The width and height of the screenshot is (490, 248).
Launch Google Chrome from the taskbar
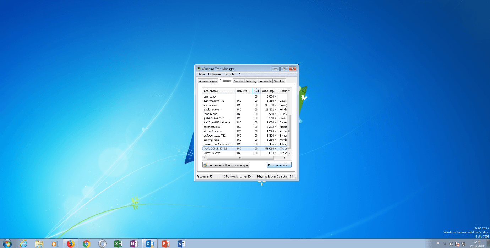click(86, 243)
